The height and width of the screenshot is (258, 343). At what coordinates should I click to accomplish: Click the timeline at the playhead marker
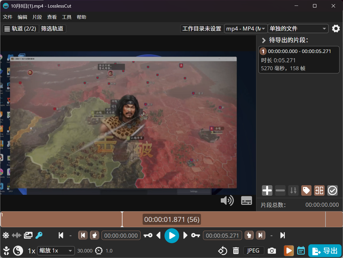122,219
